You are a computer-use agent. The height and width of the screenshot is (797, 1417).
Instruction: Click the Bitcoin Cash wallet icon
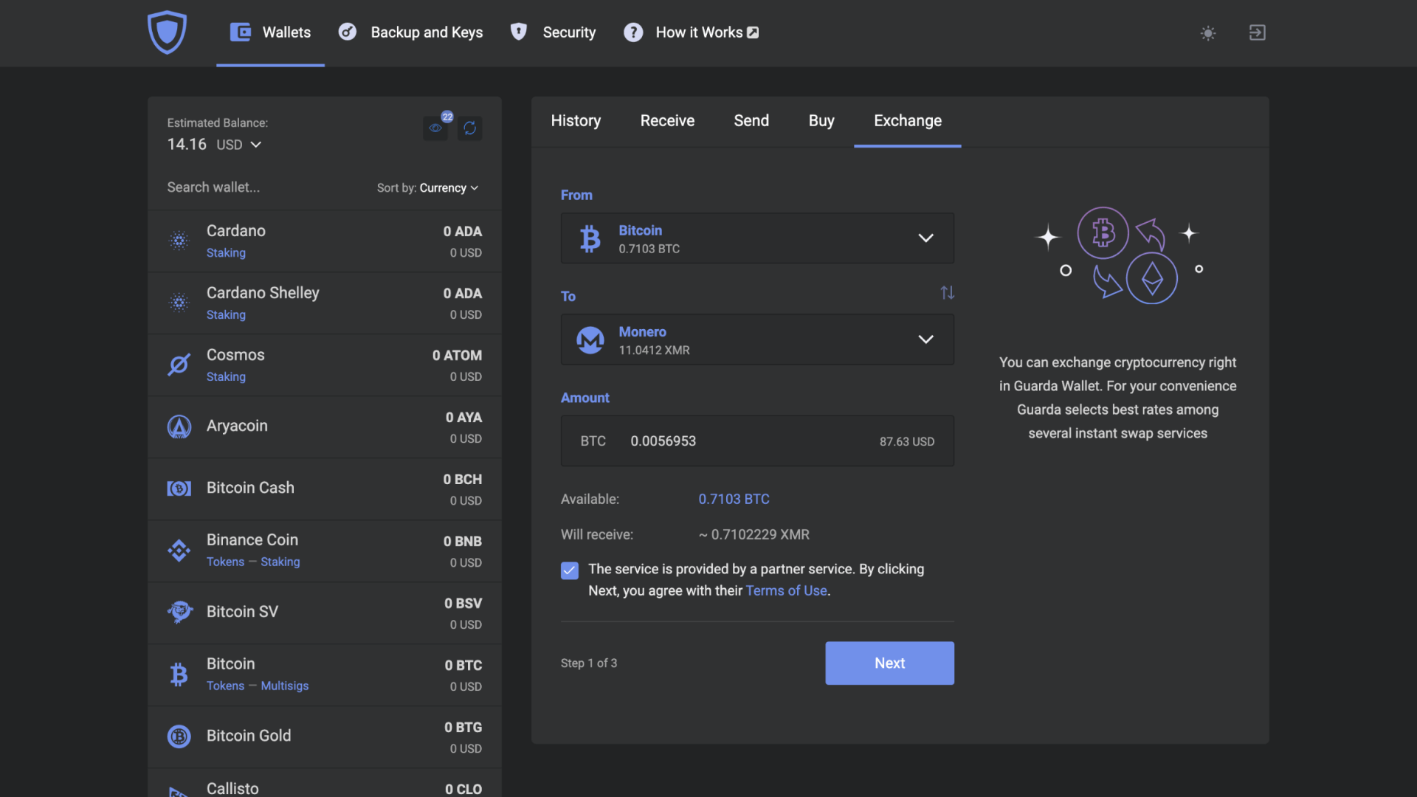(x=179, y=488)
